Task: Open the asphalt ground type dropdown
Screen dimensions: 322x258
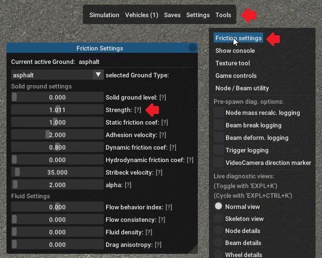Action: click(57, 75)
